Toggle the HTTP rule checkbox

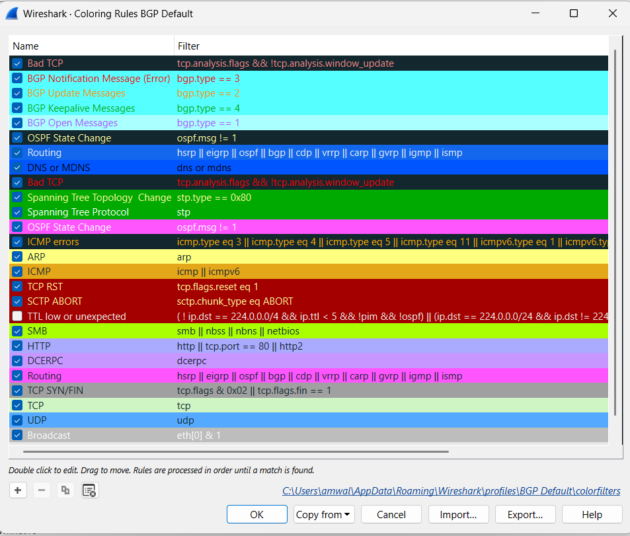[x=17, y=346]
